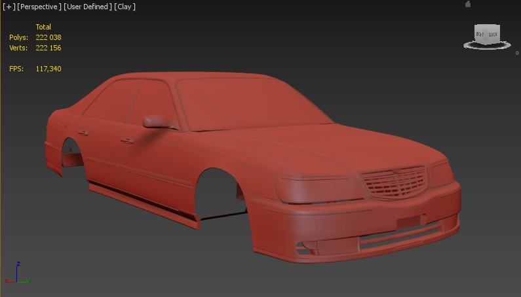Open the User Defined display menu
521x297 pixels.
coord(88,7)
